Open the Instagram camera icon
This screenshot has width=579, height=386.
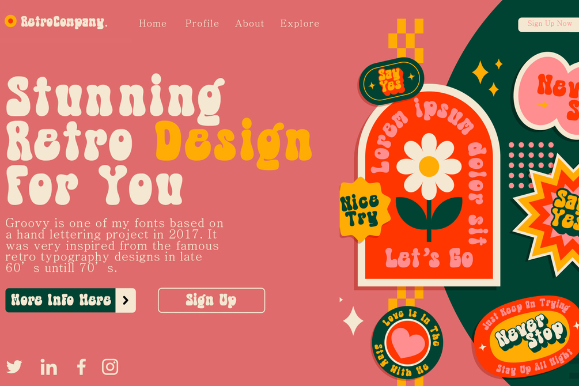(110, 367)
